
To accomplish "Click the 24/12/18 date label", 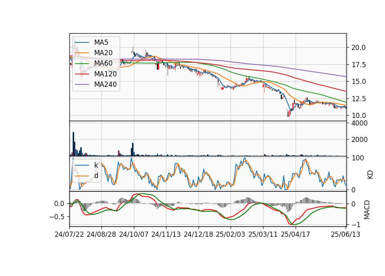I will click(x=199, y=234).
